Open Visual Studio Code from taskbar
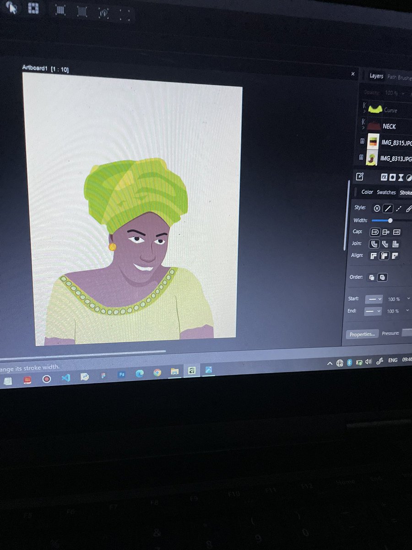The width and height of the screenshot is (412, 550). [x=65, y=378]
